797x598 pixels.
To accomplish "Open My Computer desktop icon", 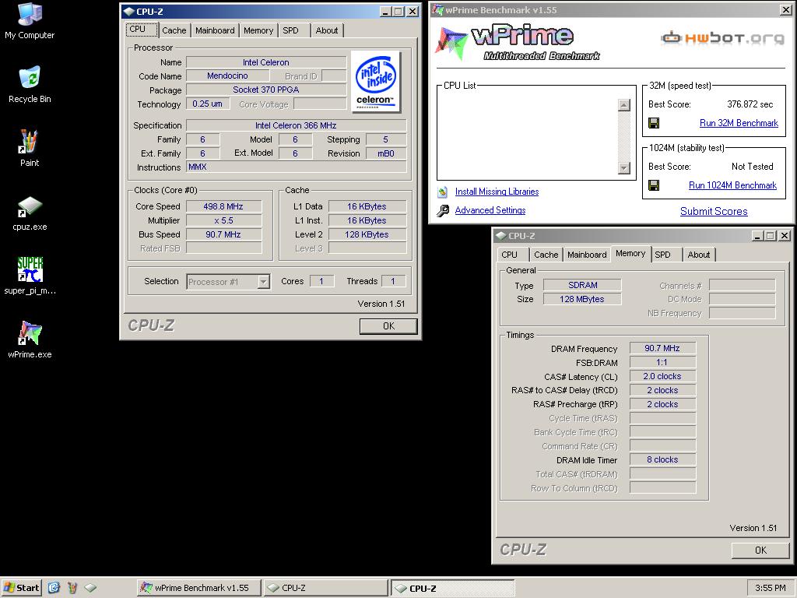I will (x=30, y=21).
